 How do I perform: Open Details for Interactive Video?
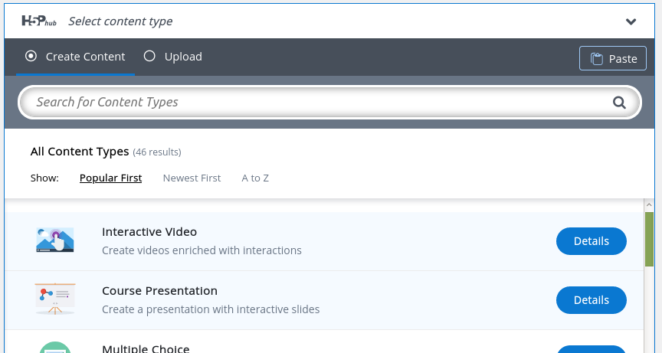coord(591,241)
